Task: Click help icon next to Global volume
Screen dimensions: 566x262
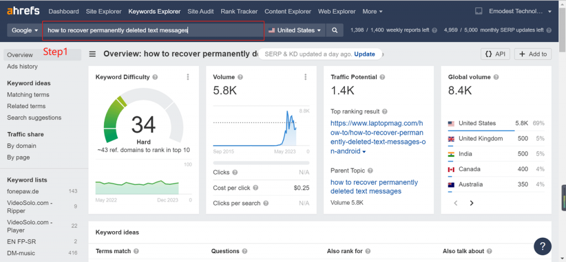Action: tap(496, 77)
